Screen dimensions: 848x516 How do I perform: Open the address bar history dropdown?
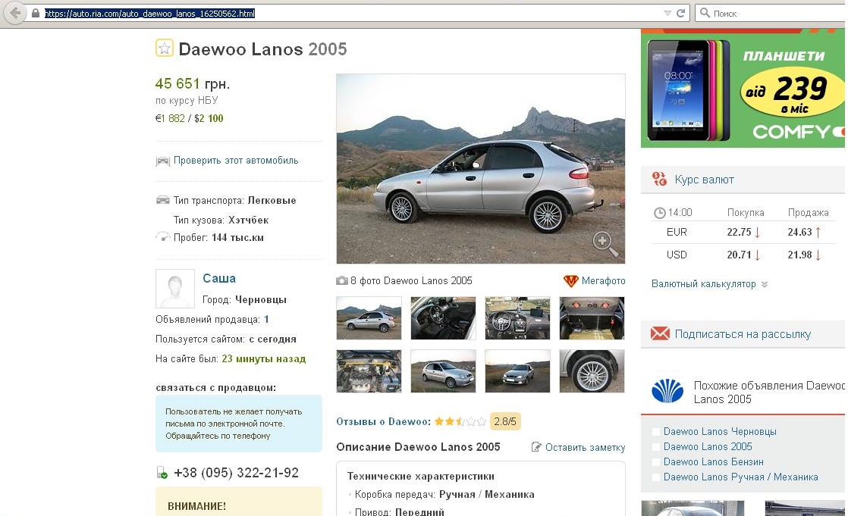coord(667,13)
